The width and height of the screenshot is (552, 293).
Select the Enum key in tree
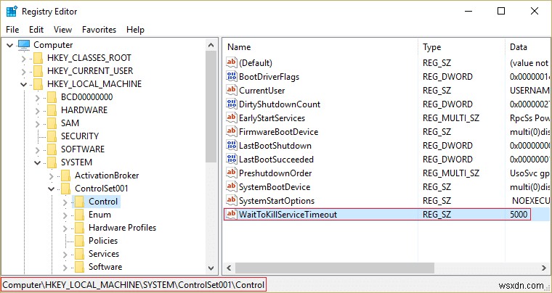100,214
